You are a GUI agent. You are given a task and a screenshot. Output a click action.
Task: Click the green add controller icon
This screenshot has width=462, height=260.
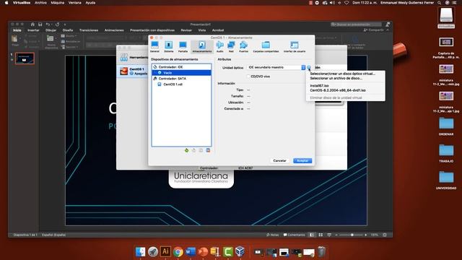pos(186,150)
